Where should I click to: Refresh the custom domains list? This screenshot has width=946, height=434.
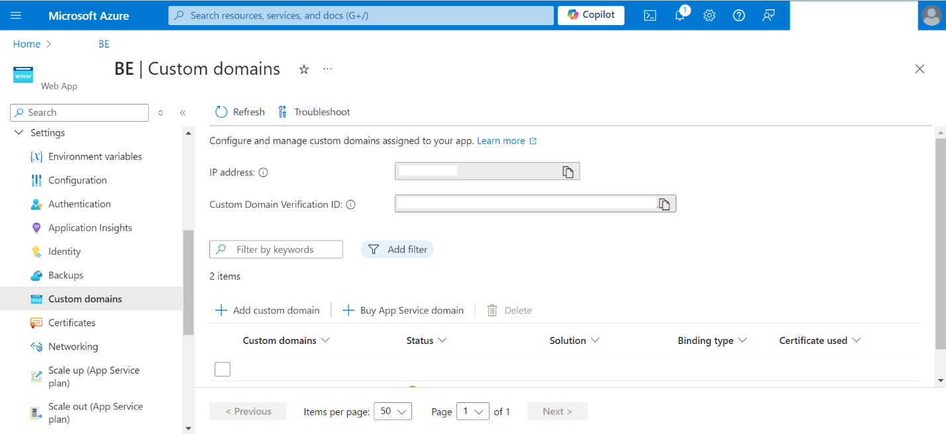(240, 112)
